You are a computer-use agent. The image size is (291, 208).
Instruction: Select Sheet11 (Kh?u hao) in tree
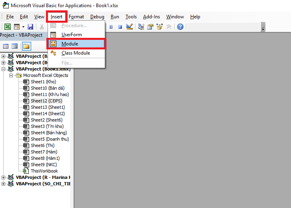pos(50,94)
